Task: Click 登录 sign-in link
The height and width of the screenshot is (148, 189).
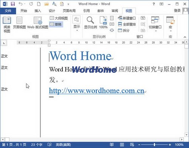Action: point(177,11)
